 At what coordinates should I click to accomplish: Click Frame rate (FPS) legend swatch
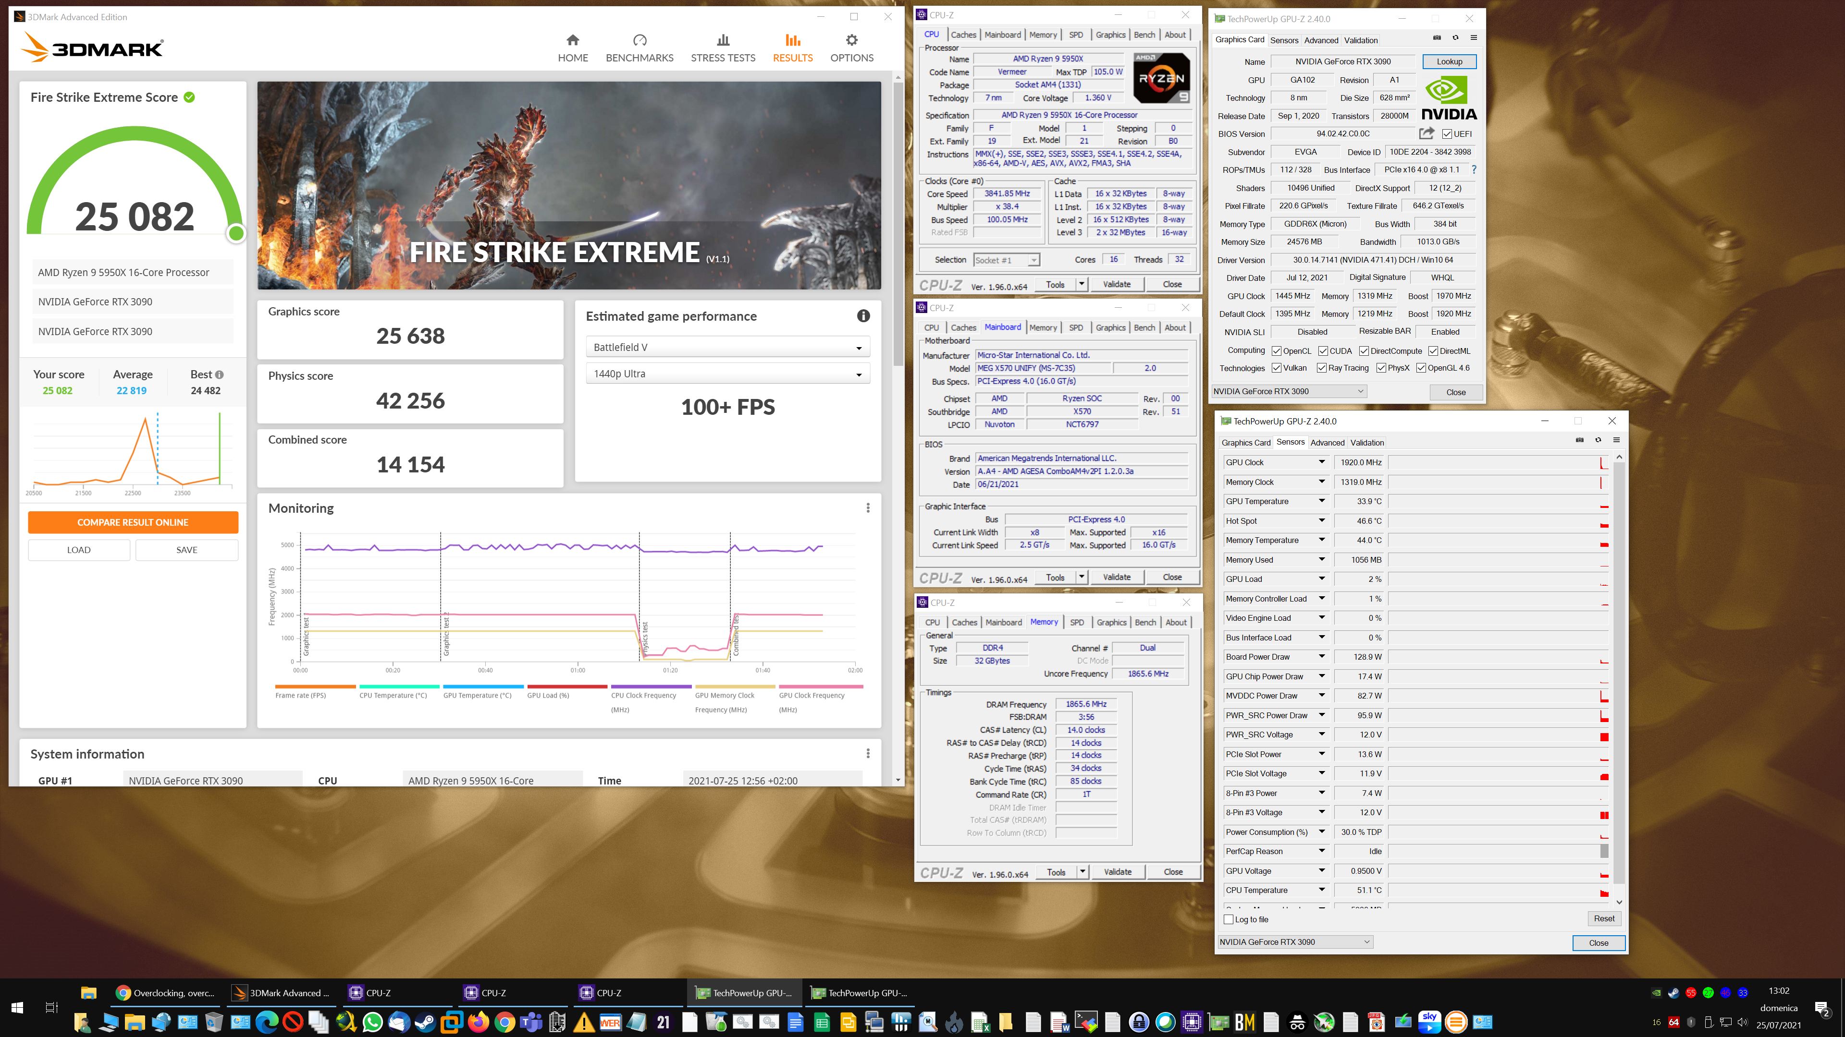tap(315, 687)
